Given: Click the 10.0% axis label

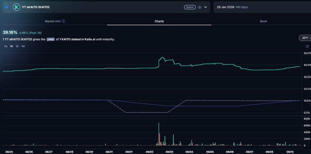Looking at the screenshot, I should pos(307,101).
